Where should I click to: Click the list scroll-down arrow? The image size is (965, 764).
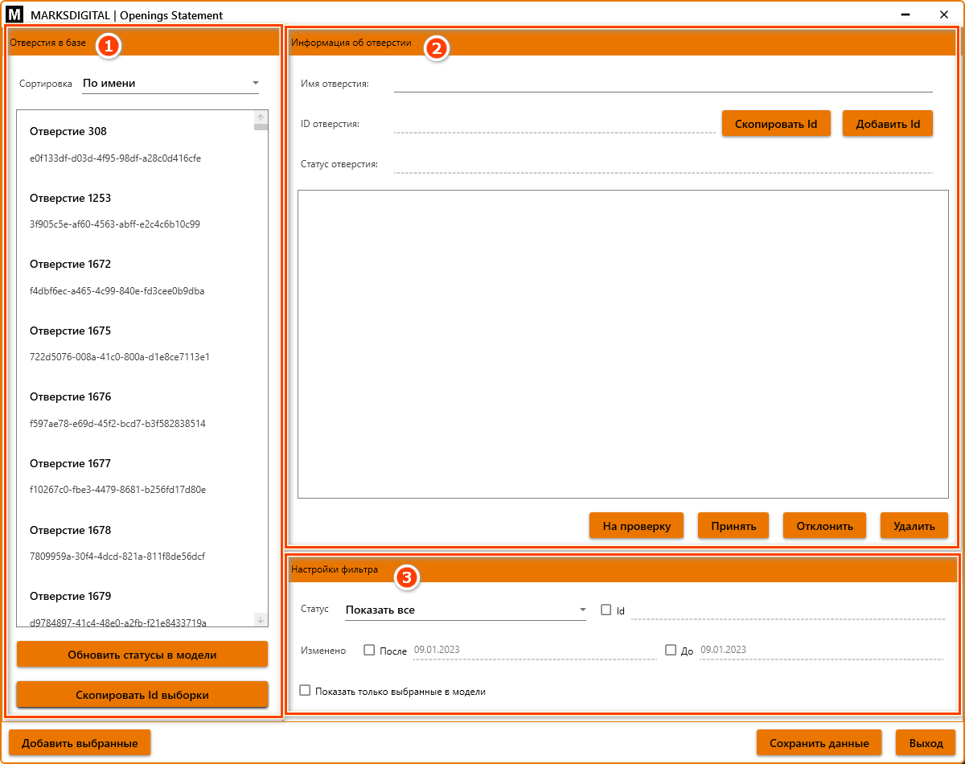[261, 619]
